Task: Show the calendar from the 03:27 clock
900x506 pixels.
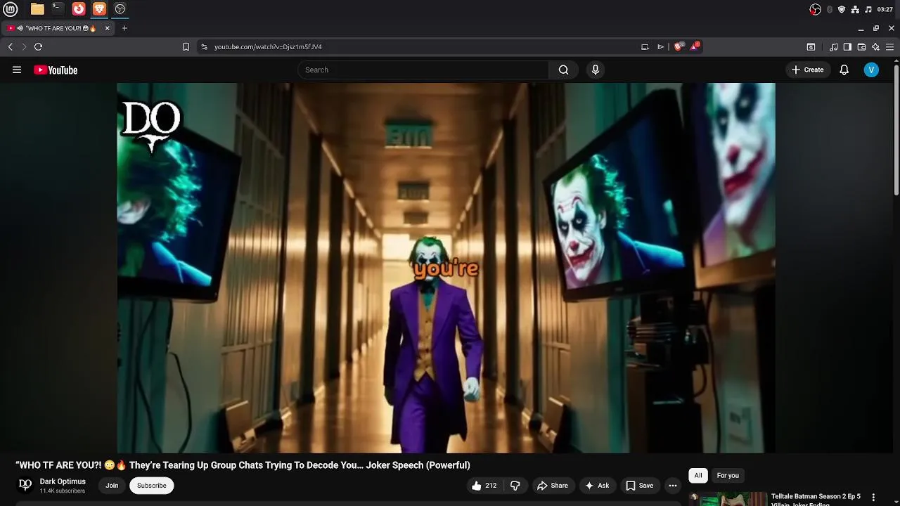Action: pos(885,9)
